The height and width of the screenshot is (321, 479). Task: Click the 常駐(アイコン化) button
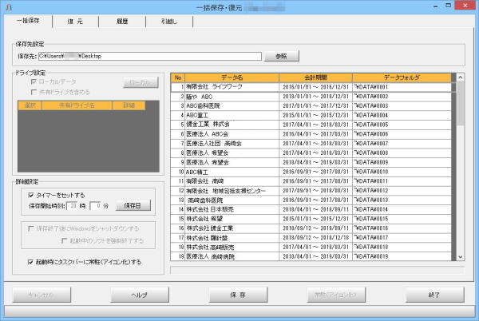tap(336, 295)
